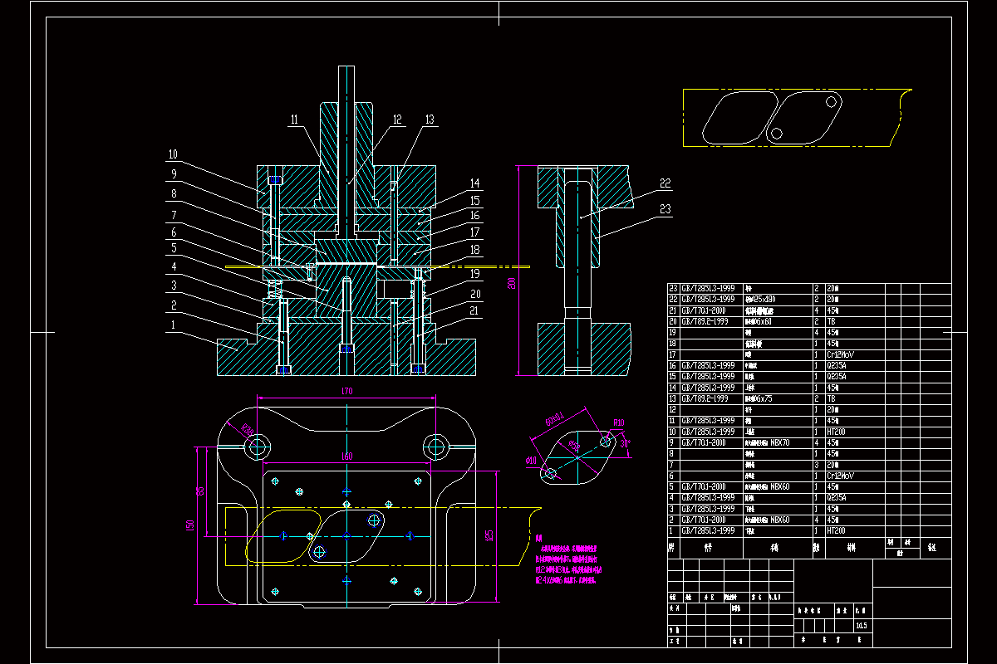Select balloon label 2 beside the section view
The width and height of the screenshot is (997, 664).
pos(174,305)
